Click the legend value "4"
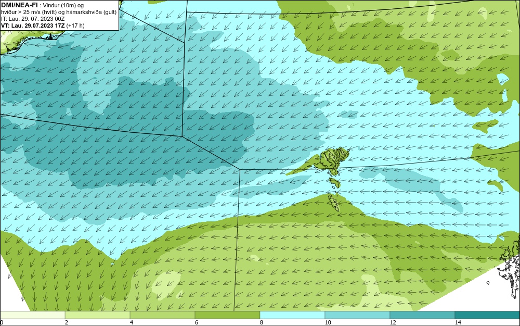 [132, 323]
